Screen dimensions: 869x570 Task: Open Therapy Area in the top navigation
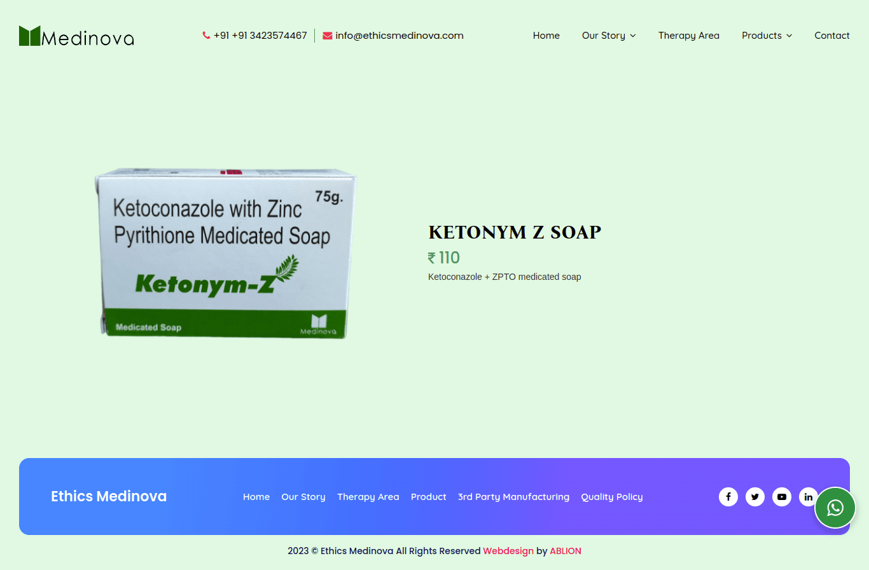click(688, 36)
